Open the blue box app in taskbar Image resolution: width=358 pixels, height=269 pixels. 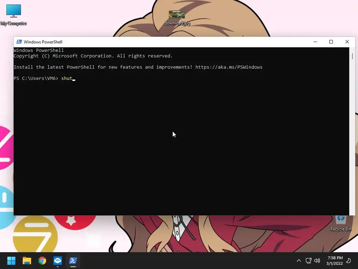pyautogui.click(x=58, y=261)
